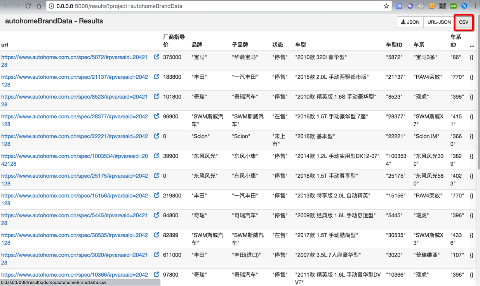
Task: Open the purple Ws extension icon
Action: (410, 6)
